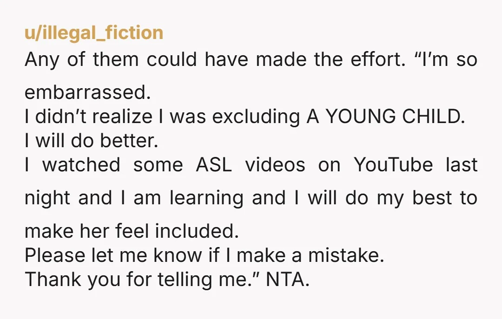Click the word 'embarrassed.'

point(87,92)
